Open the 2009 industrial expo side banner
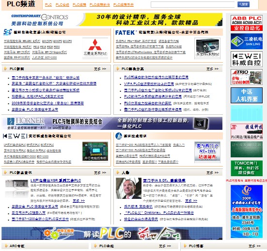 [246, 211]
